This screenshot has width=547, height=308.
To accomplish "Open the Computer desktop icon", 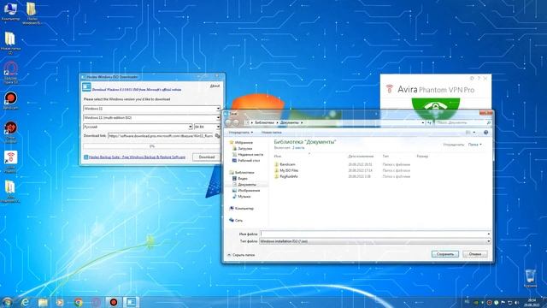I will coord(10,11).
